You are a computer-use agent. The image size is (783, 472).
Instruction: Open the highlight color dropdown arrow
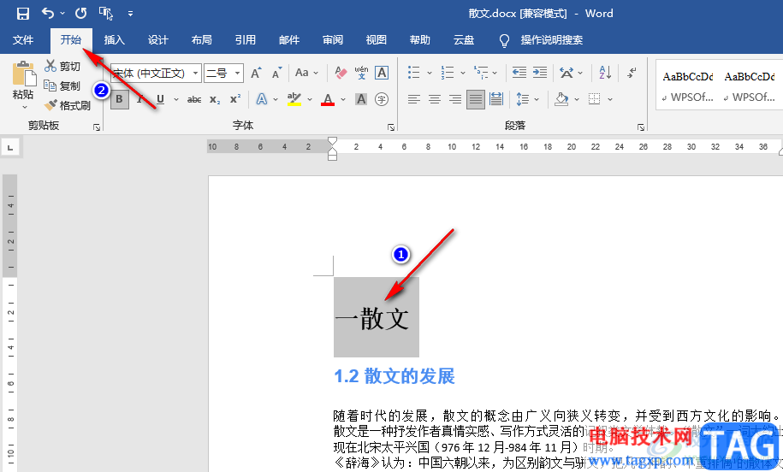[310, 100]
